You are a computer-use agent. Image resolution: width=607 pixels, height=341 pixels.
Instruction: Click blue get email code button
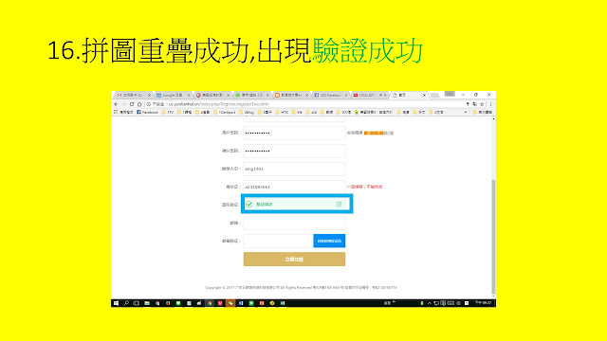coord(329,241)
